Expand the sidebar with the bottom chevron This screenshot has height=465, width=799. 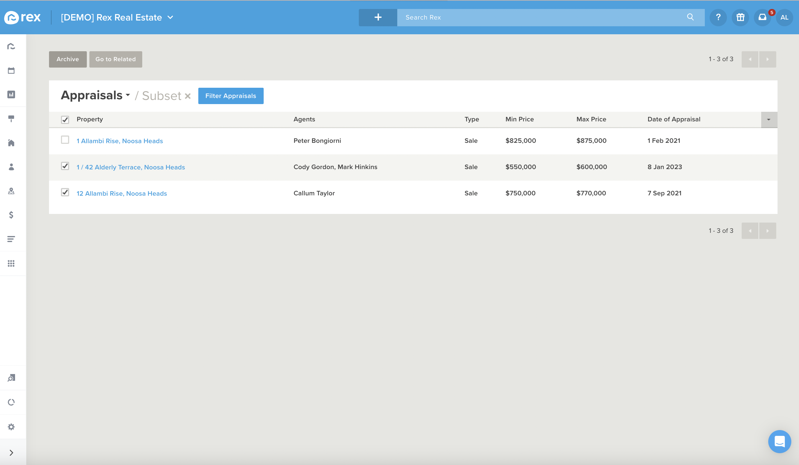pos(11,453)
